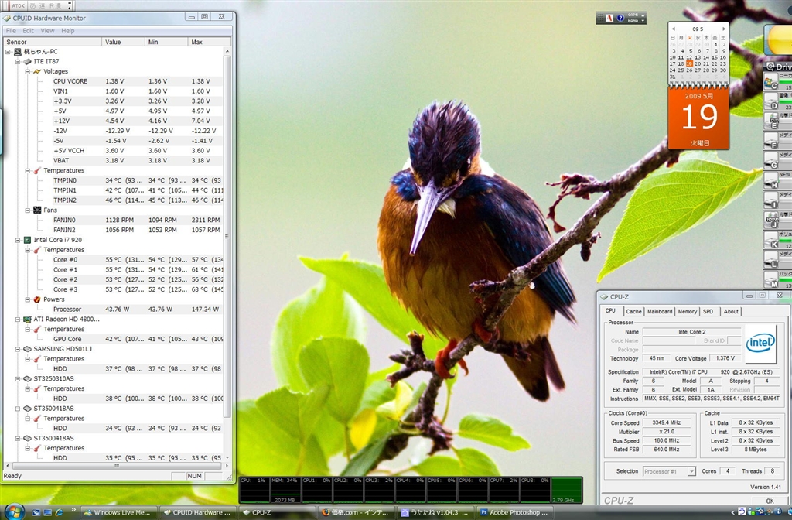Click the ITE IT87 chip icon
This screenshot has width=792, height=520.
(x=27, y=61)
